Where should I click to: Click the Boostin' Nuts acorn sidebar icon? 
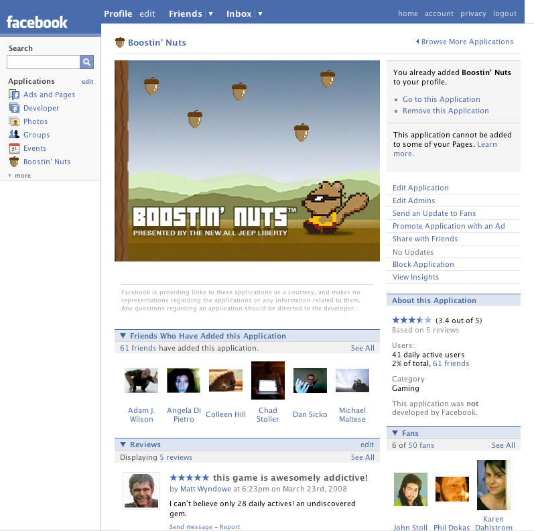pyautogui.click(x=14, y=162)
